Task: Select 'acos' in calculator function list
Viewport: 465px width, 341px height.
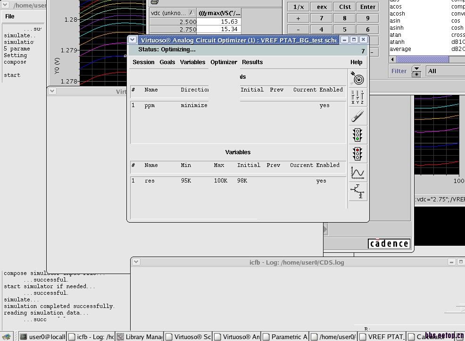Action: tap(396, 7)
